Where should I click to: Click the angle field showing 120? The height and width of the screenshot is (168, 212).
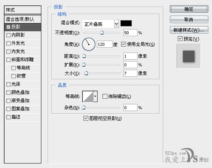click(104, 44)
